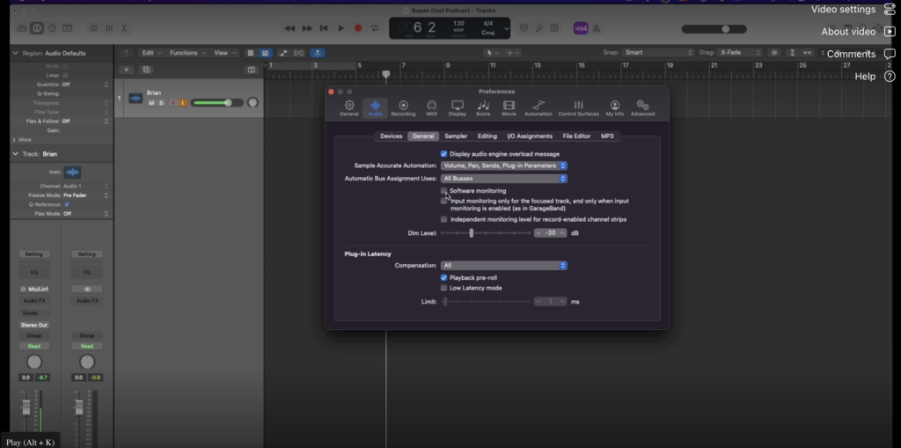Screen dimensions: 901x448
Task: Click the Stereo Out output slot
Action: click(x=34, y=325)
